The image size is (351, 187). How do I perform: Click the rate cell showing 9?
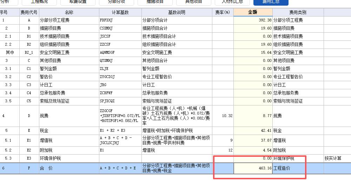pyautogui.click(x=223, y=140)
